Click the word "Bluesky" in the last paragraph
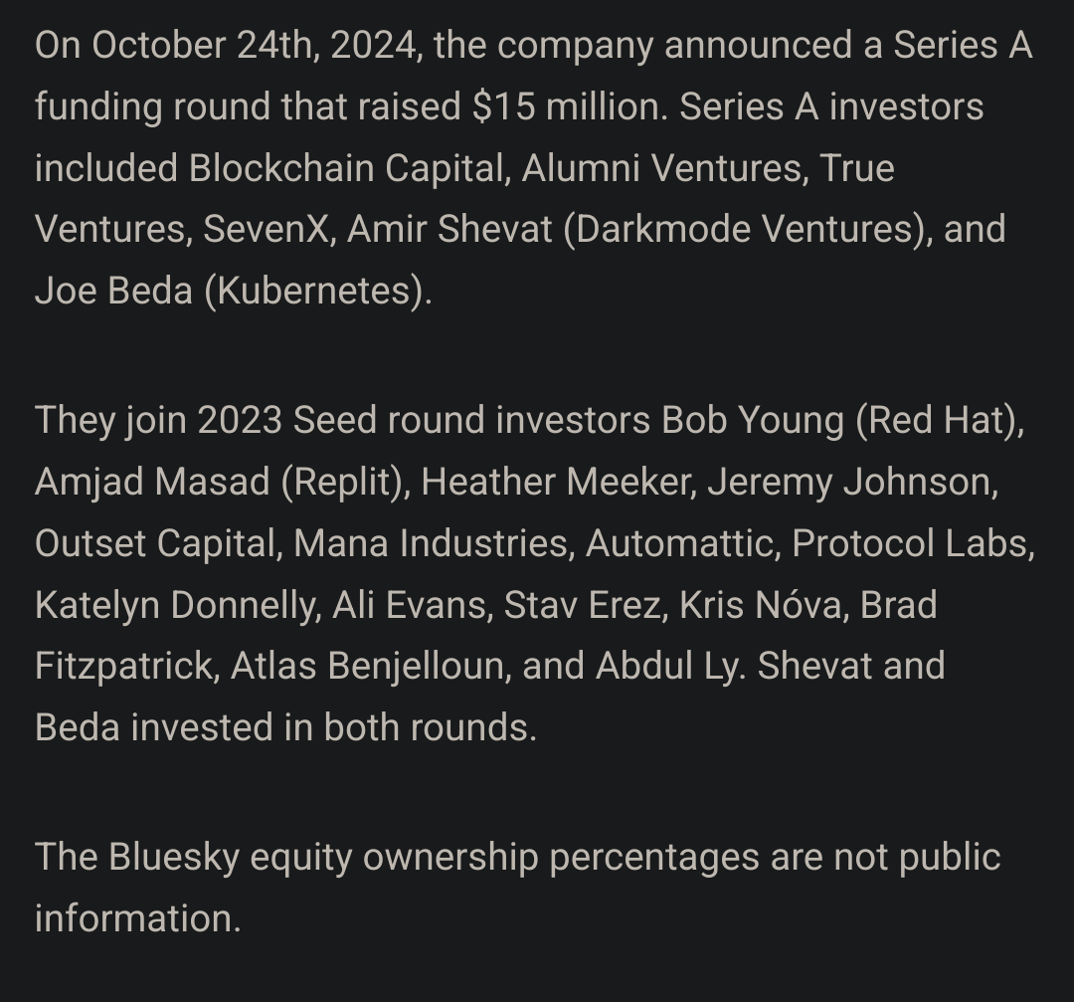 click(174, 857)
